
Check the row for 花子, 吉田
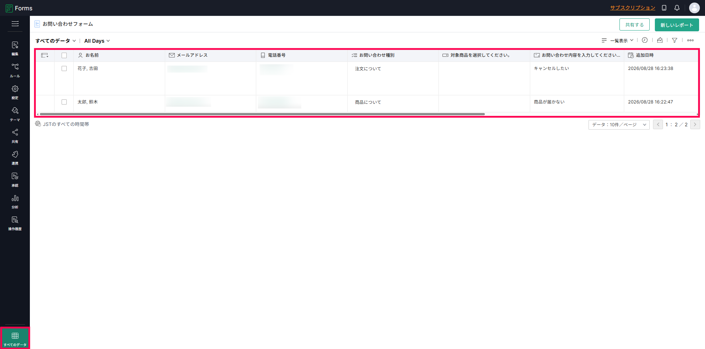[64, 68]
